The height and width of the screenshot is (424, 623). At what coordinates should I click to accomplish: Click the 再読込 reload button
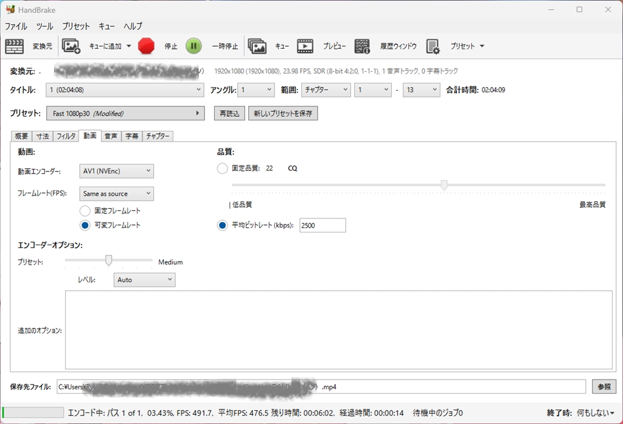(x=229, y=113)
